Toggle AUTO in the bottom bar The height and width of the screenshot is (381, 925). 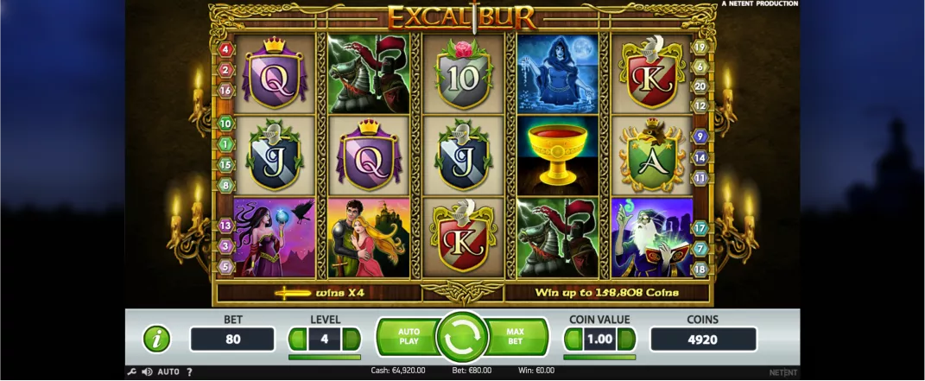pos(168,372)
